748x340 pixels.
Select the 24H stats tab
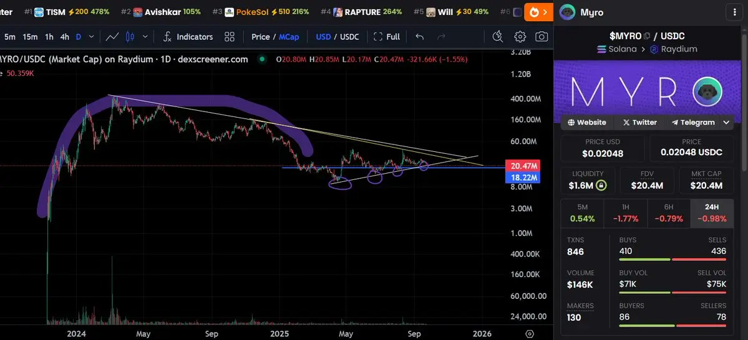tap(712, 213)
